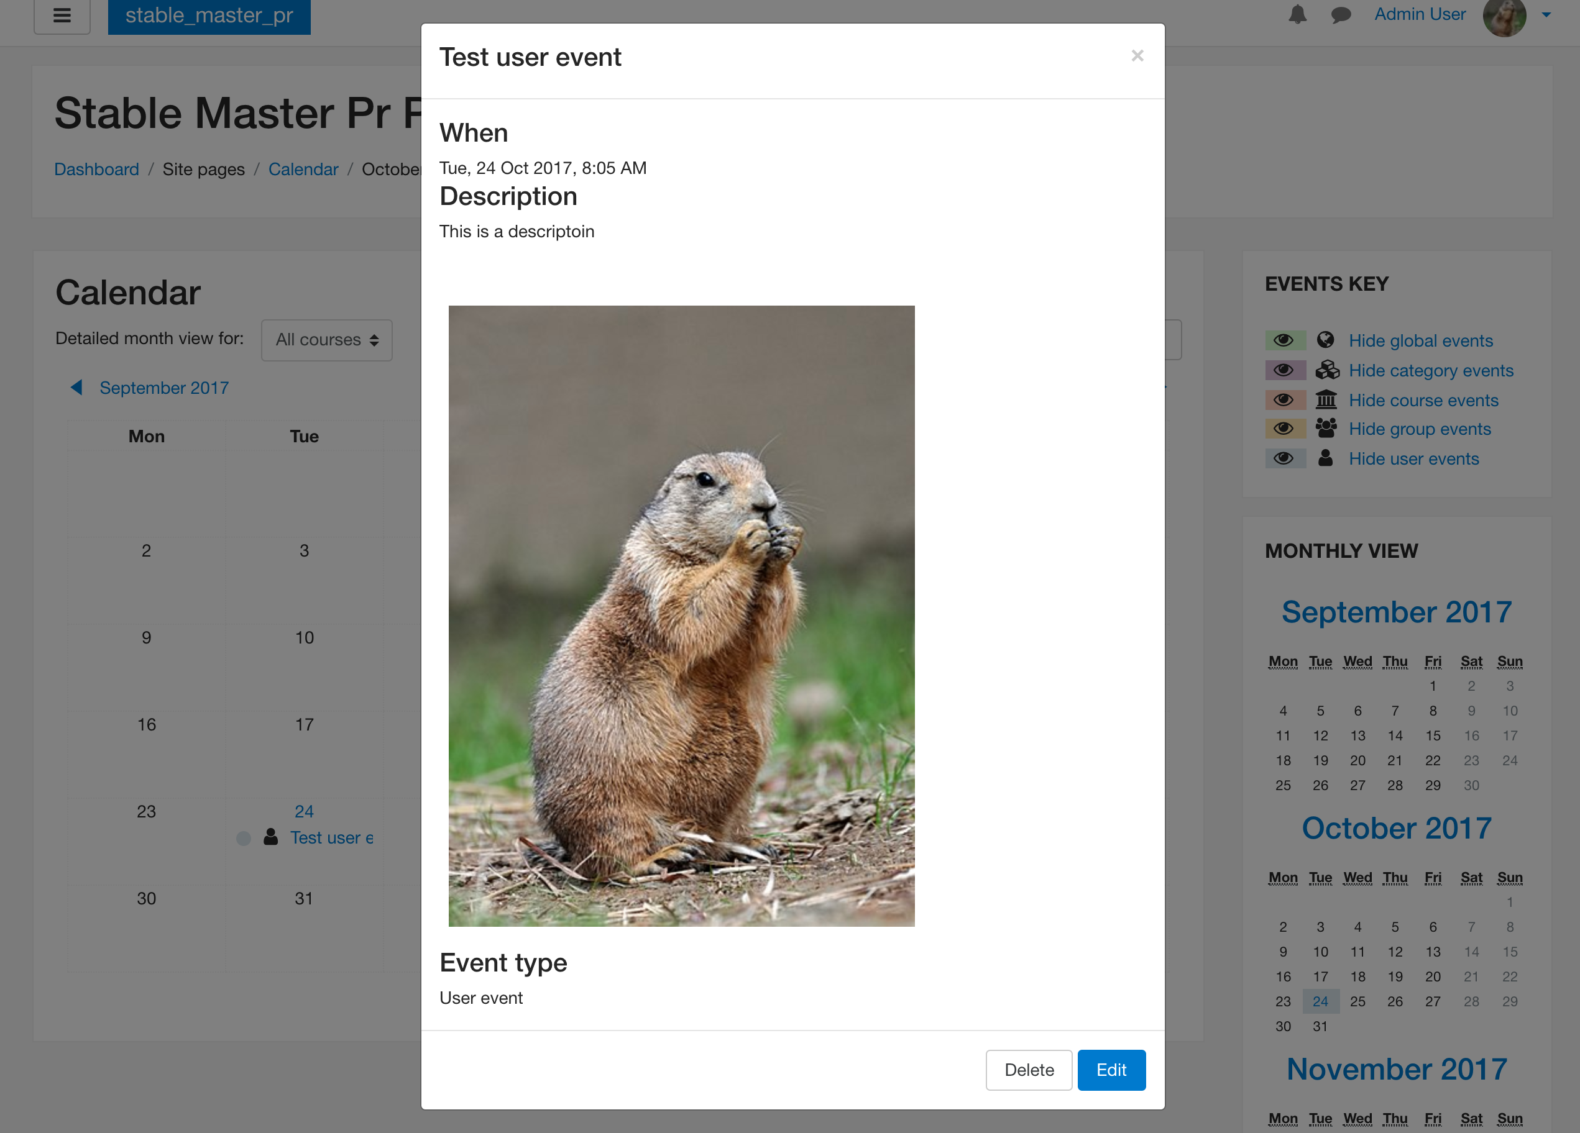The image size is (1580, 1133).
Task: Click Hide category events link
Action: tap(1431, 370)
